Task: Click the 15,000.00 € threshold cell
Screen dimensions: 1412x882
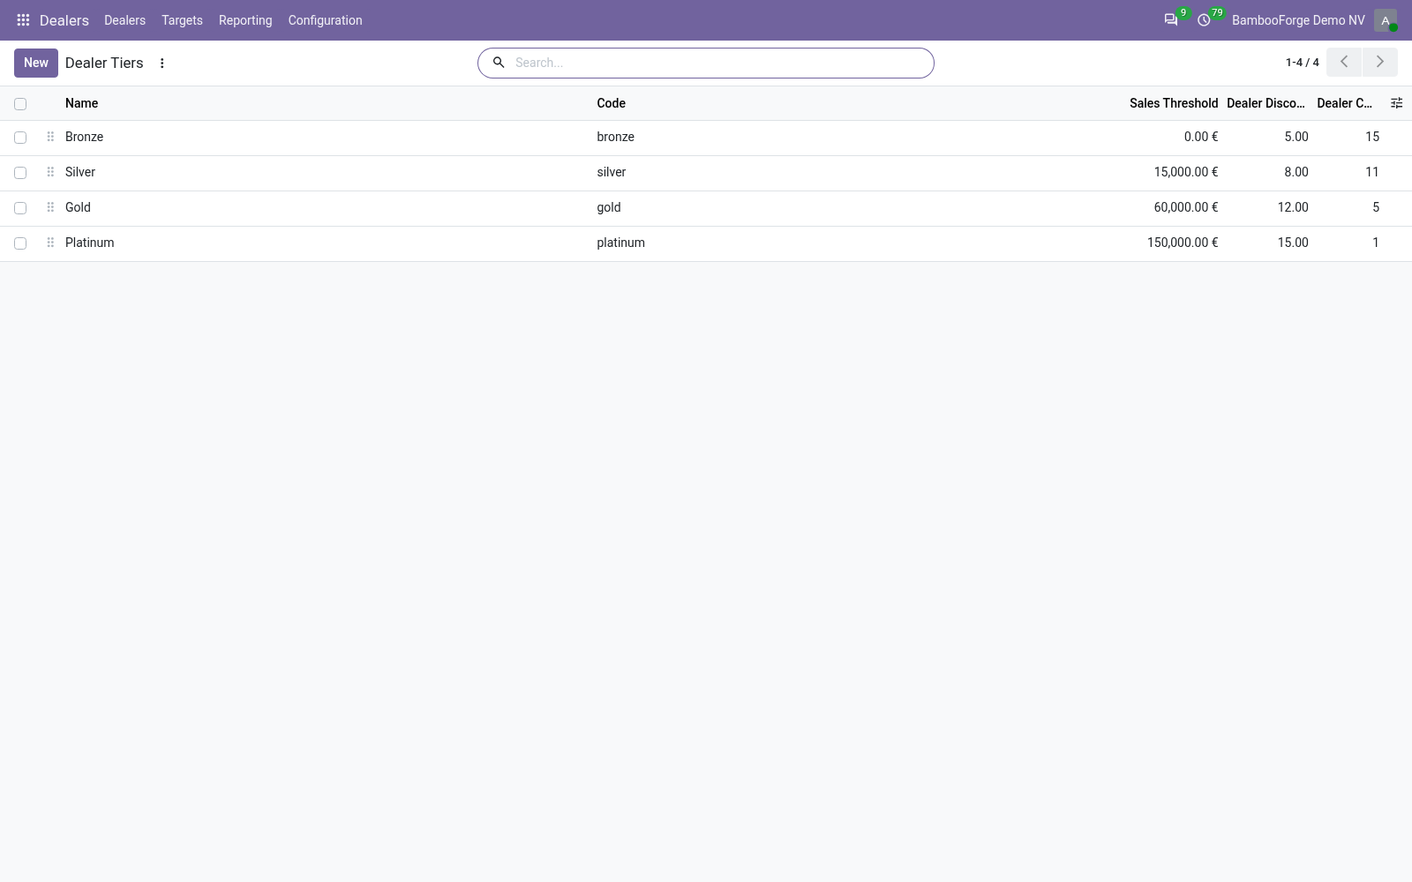Action: pos(1186,172)
